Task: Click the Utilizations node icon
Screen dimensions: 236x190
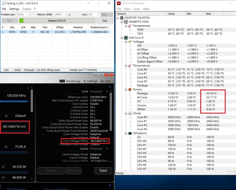Action: pos(129,133)
